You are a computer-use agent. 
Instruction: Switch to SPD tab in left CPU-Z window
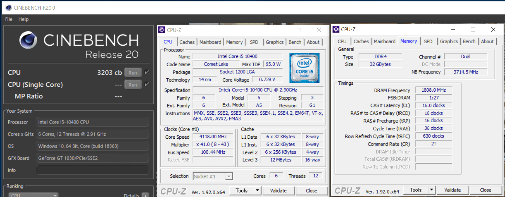coord(254,42)
